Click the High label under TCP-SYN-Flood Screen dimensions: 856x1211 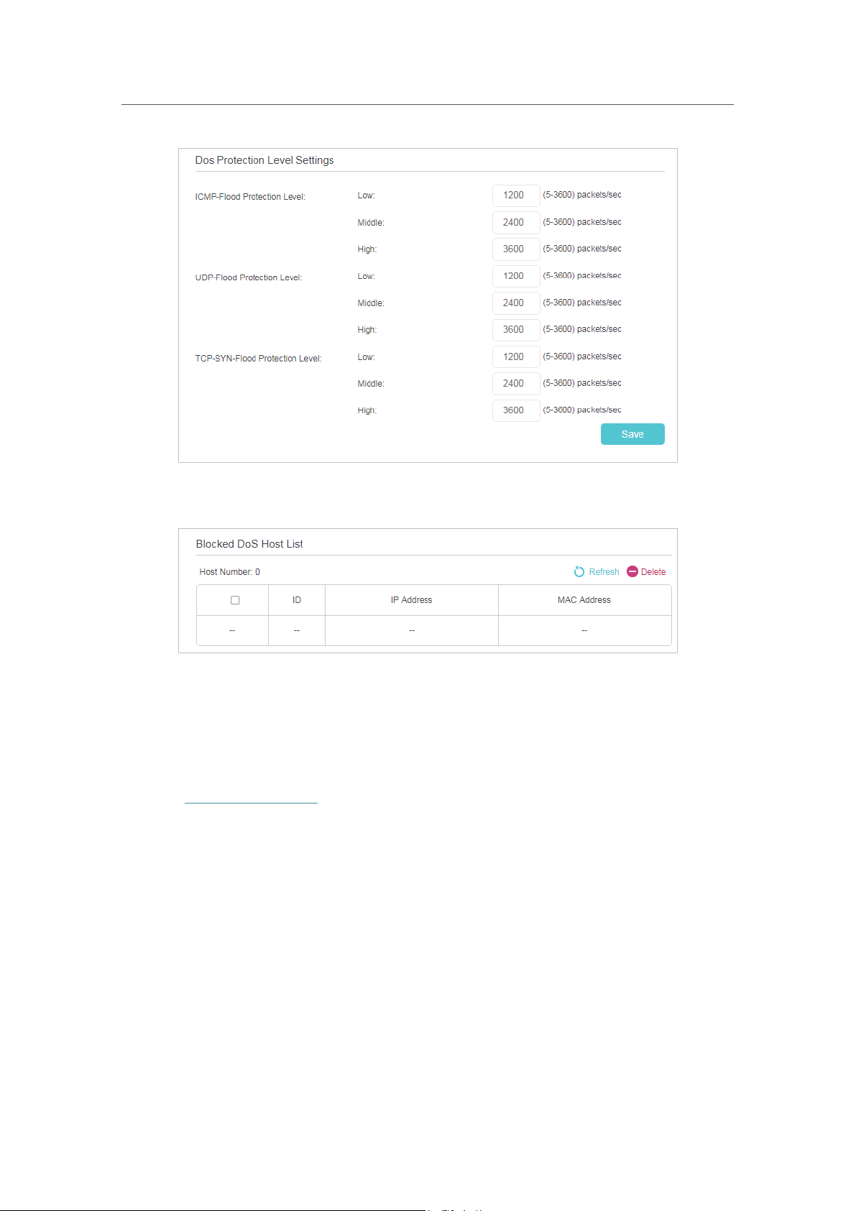367,410
